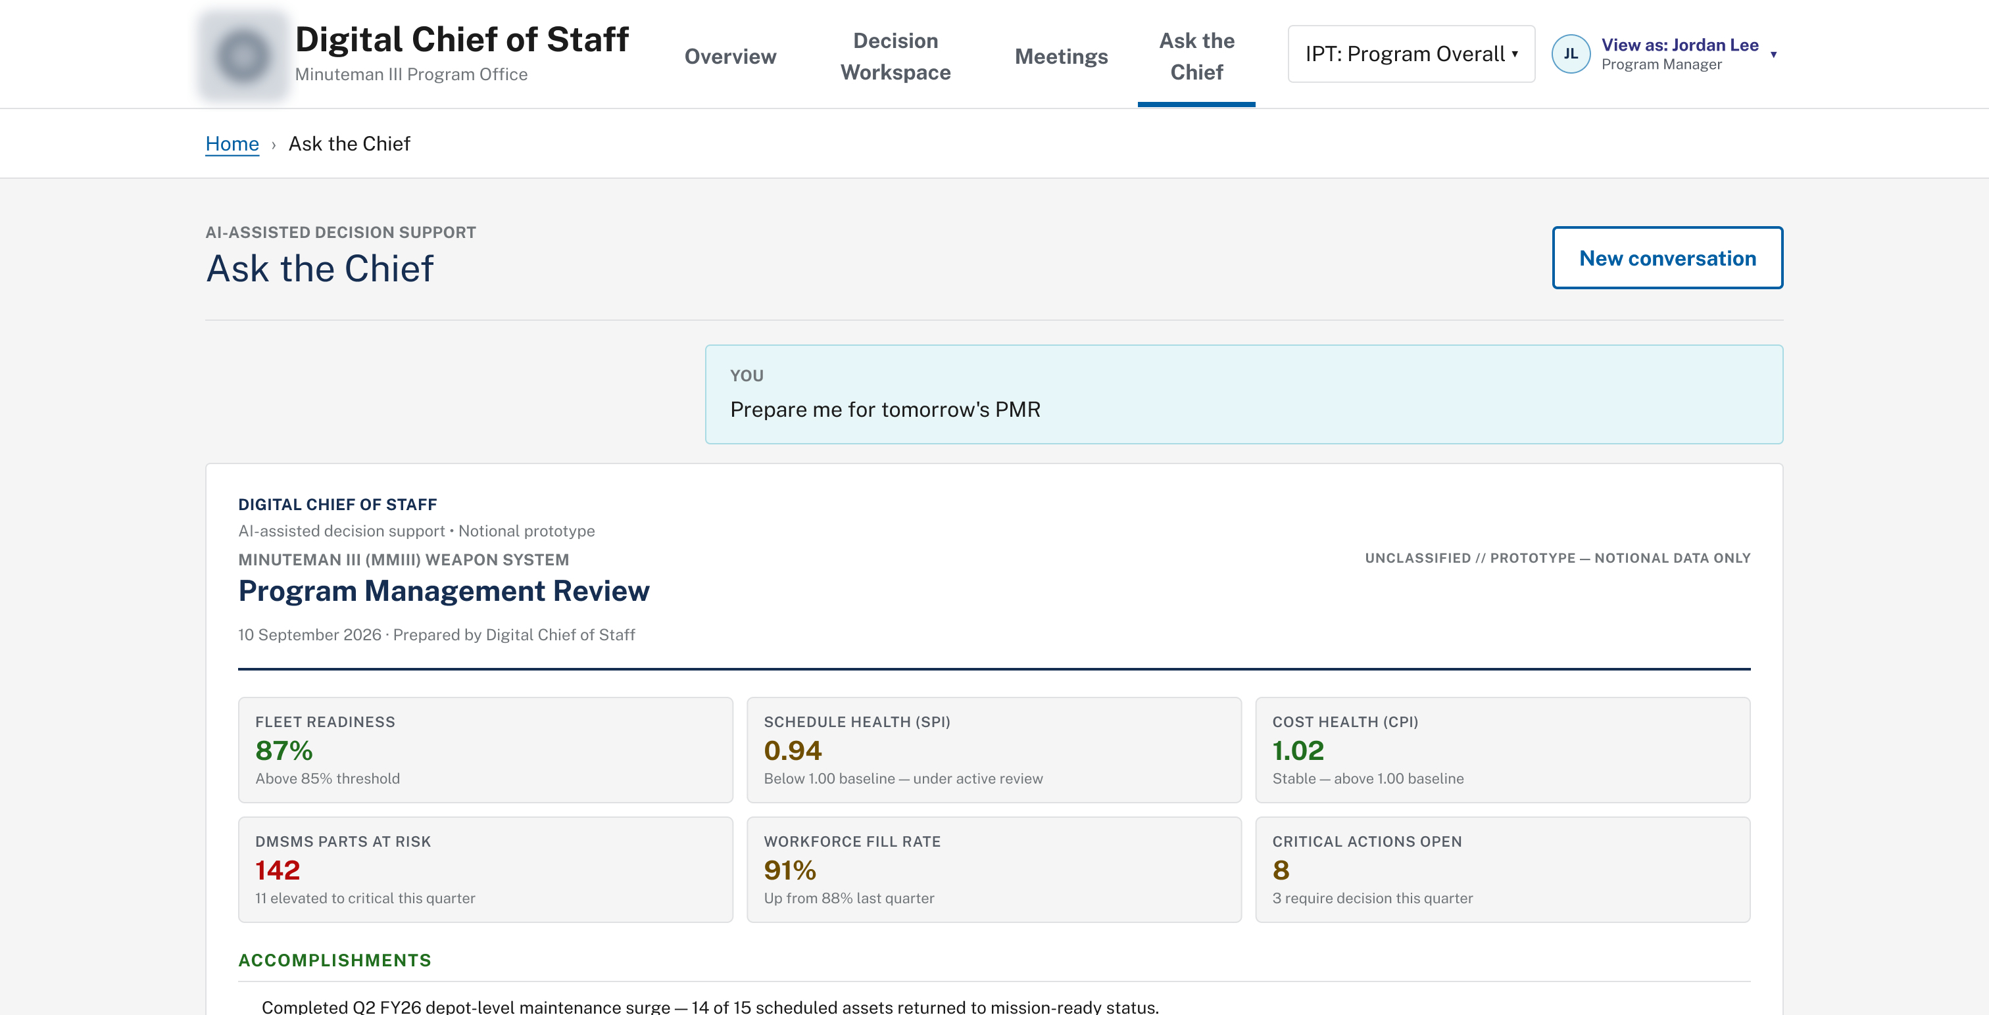This screenshot has width=1989, height=1015.
Task: Switch to Decision Workspace tab
Action: click(895, 57)
